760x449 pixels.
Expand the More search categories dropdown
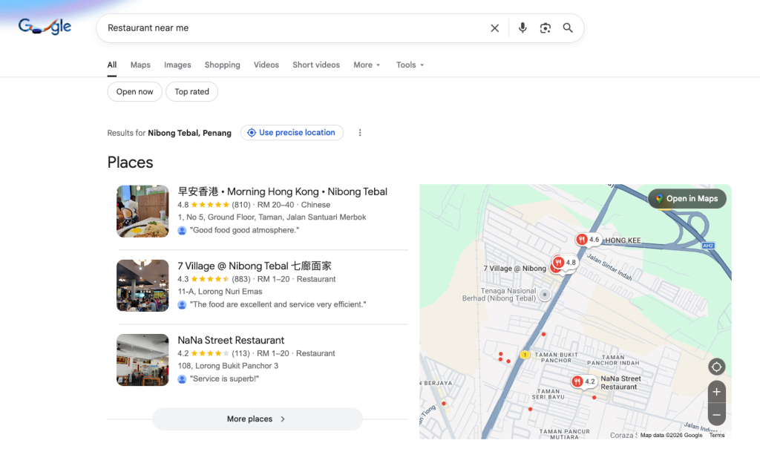[367, 65]
